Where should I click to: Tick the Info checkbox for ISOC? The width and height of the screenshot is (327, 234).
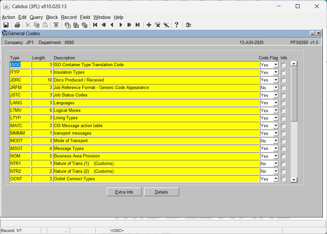[283, 65]
